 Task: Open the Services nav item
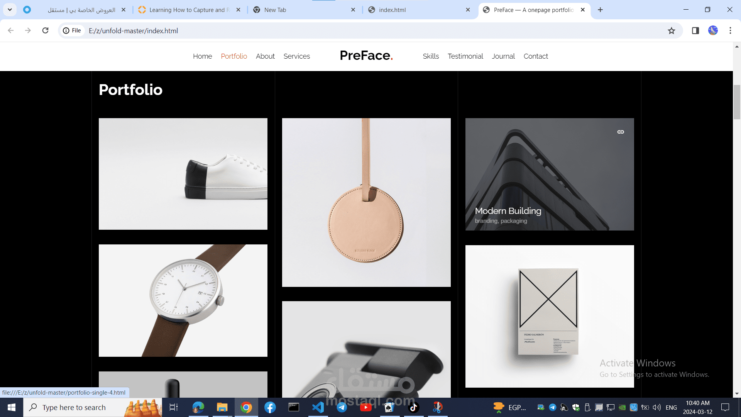(296, 56)
